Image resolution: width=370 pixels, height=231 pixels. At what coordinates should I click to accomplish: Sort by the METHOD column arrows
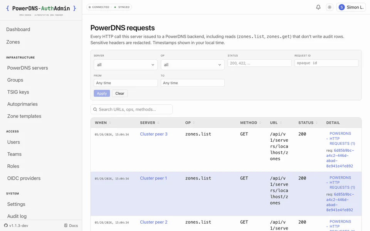(260, 123)
